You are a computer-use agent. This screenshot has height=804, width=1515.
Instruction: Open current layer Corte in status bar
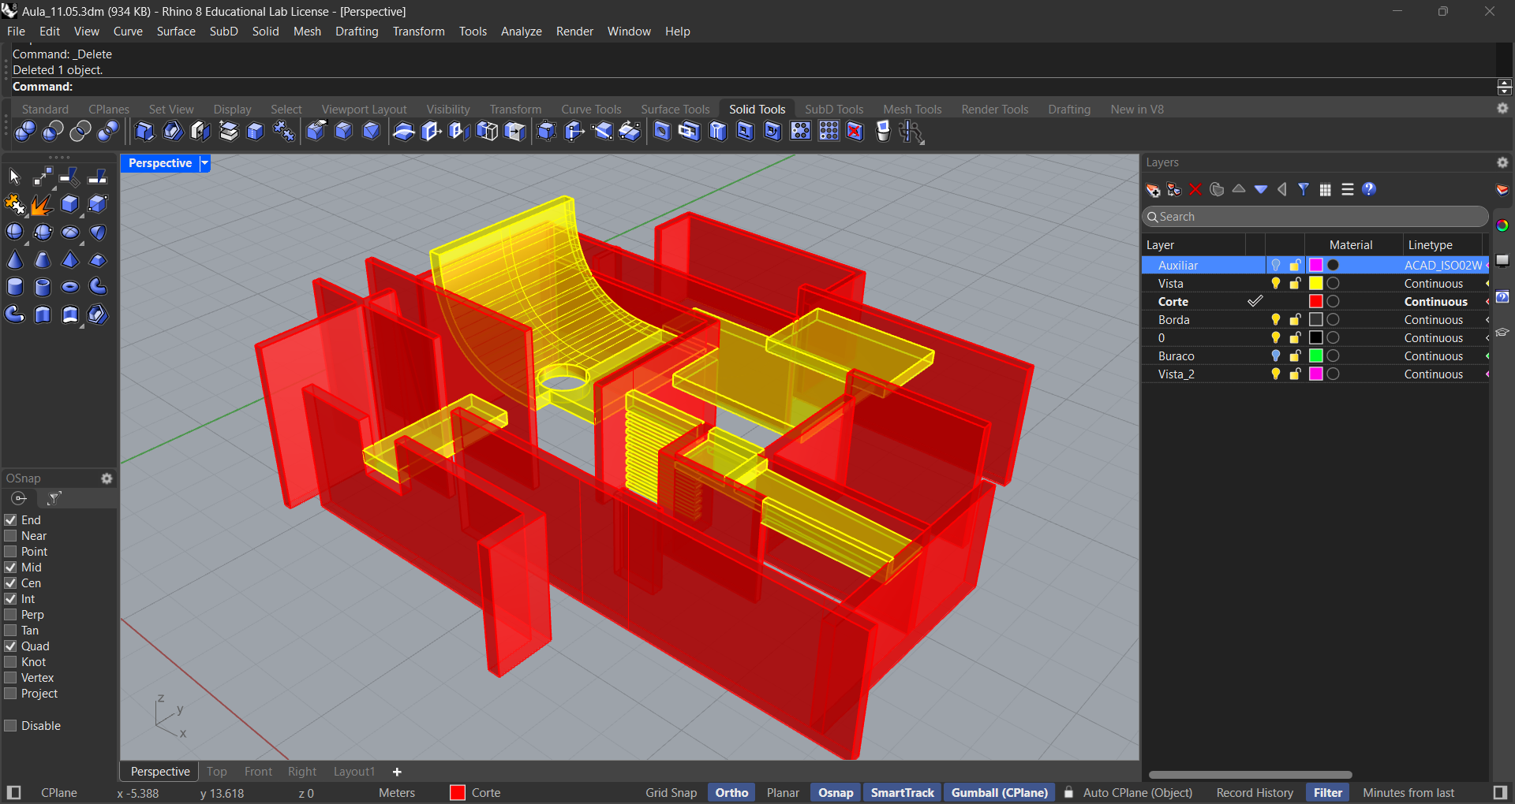[476, 793]
